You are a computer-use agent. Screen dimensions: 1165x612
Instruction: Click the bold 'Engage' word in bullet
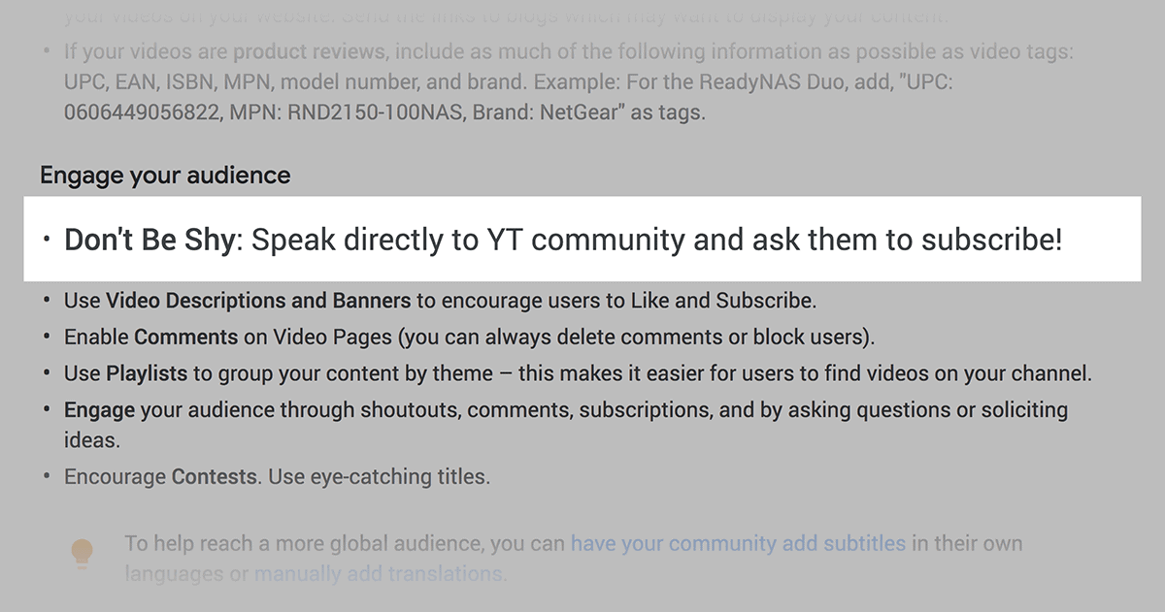(x=99, y=410)
